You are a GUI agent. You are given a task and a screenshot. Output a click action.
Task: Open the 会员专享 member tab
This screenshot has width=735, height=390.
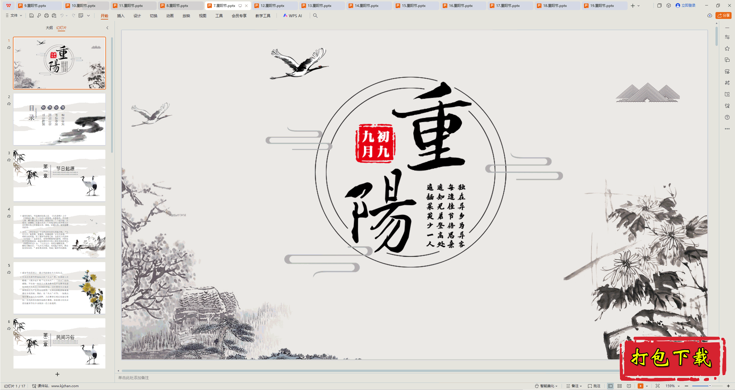pyautogui.click(x=239, y=16)
